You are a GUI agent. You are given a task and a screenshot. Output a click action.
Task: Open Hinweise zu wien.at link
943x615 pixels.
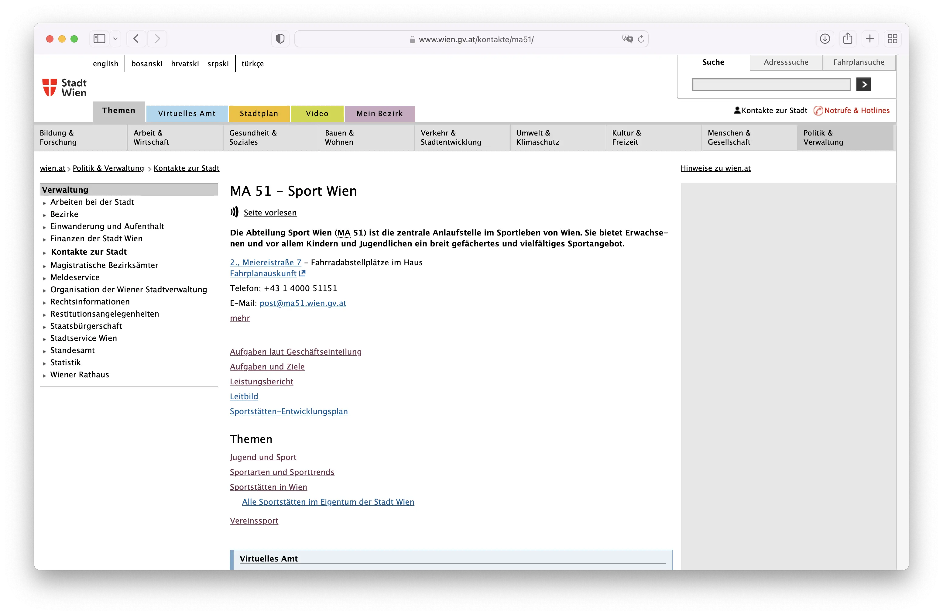tap(715, 168)
